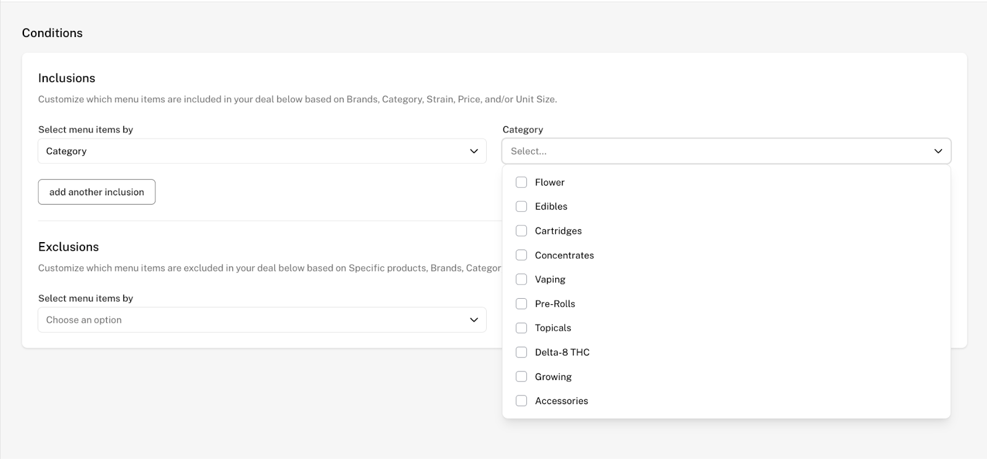Check the Flower category checkbox

click(521, 182)
